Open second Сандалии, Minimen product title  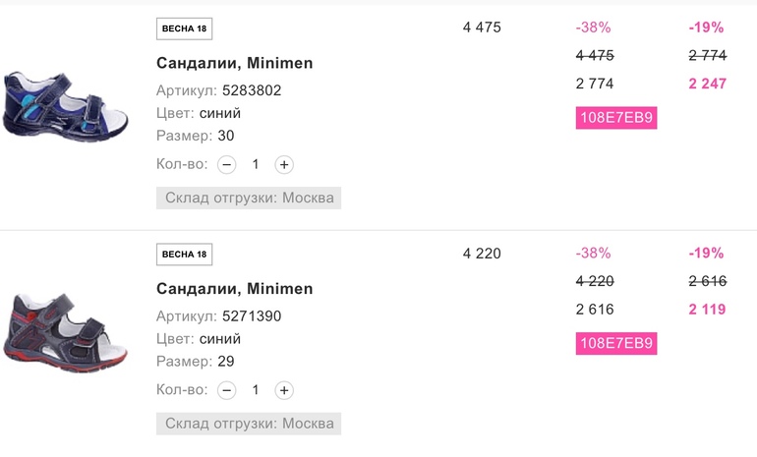(234, 289)
